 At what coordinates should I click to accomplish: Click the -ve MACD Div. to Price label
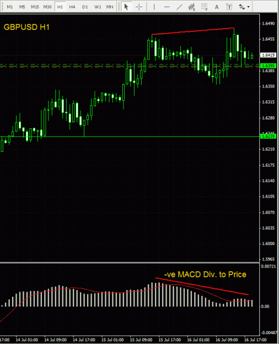(x=205, y=275)
